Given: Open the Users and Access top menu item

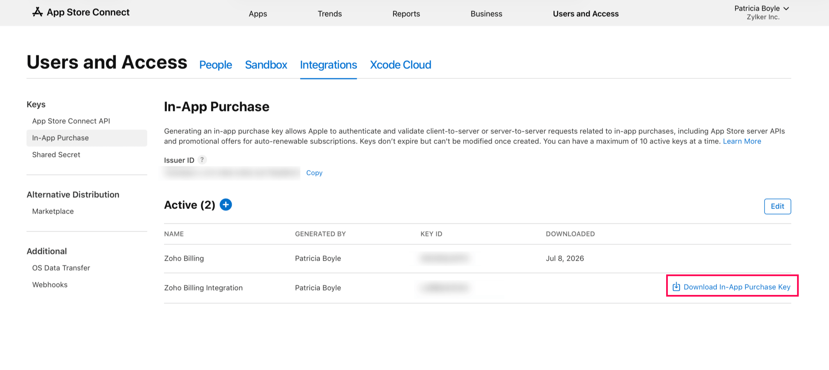Looking at the screenshot, I should (x=585, y=14).
